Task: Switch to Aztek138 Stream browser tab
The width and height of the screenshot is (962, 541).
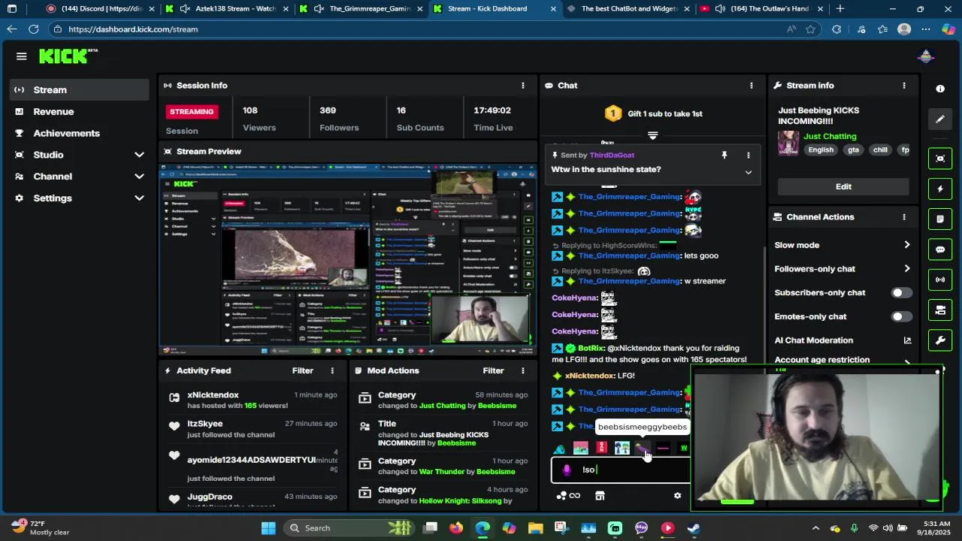Action: (x=226, y=9)
